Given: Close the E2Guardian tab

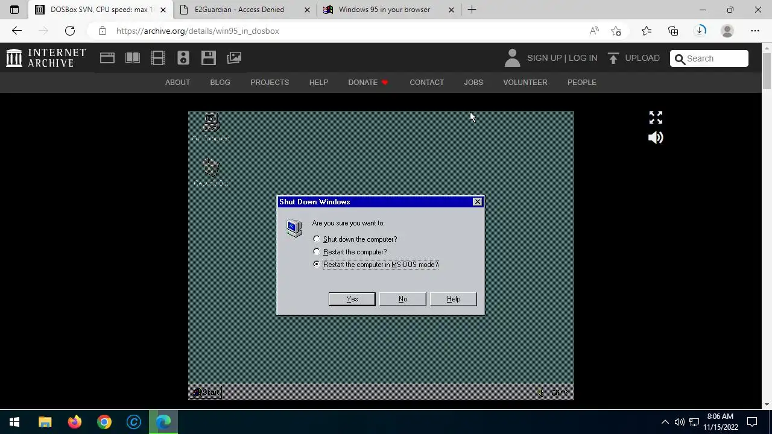Looking at the screenshot, I should (x=307, y=10).
